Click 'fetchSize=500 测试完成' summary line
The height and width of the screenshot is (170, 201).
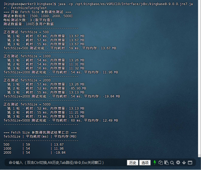pos(60,48)
